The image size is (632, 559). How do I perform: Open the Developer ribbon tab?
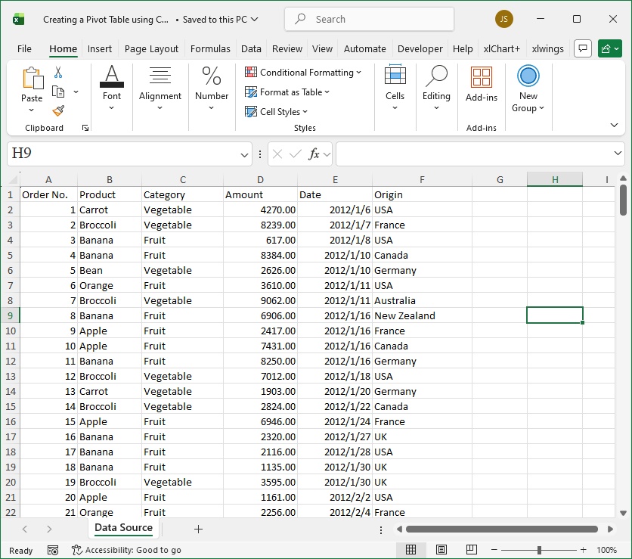420,49
